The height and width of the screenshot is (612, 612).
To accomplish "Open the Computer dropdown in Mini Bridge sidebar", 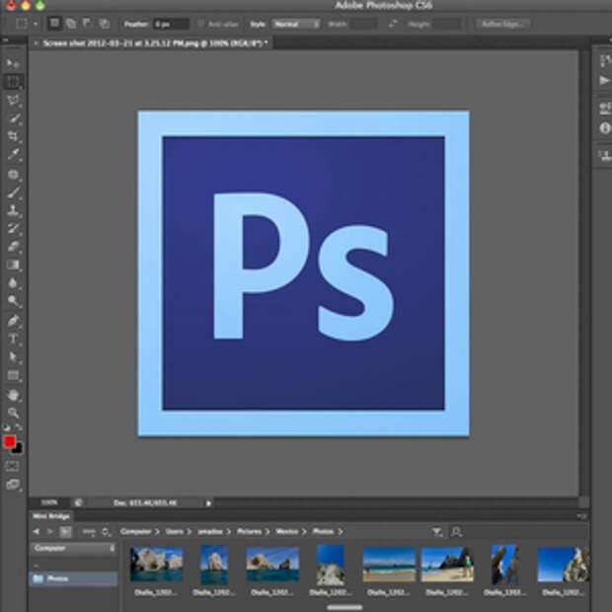I will 73,549.
